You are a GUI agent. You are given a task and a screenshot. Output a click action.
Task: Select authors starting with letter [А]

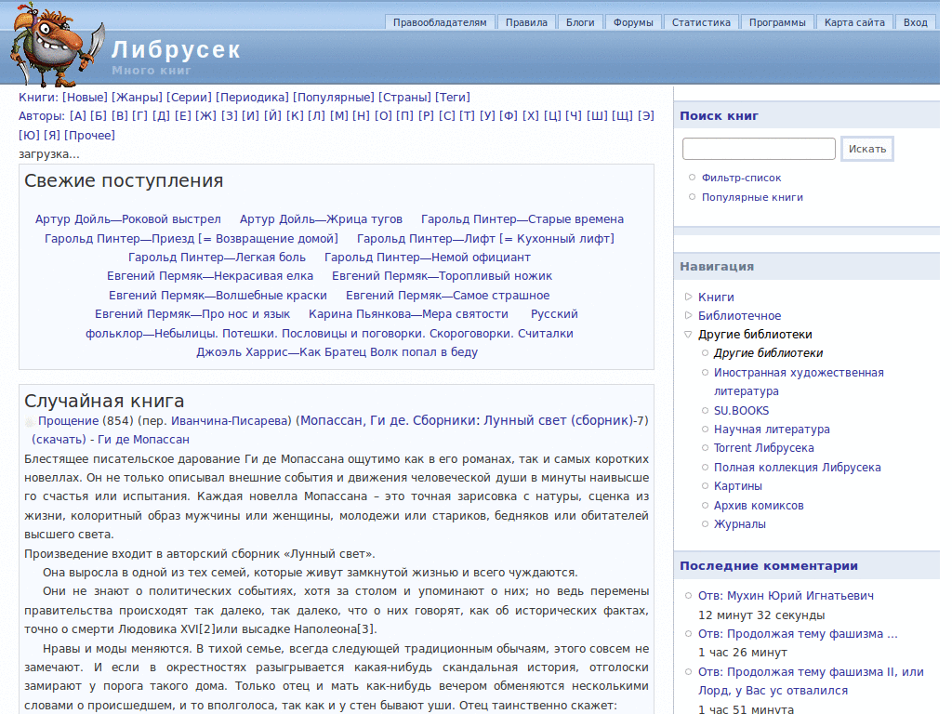77,115
